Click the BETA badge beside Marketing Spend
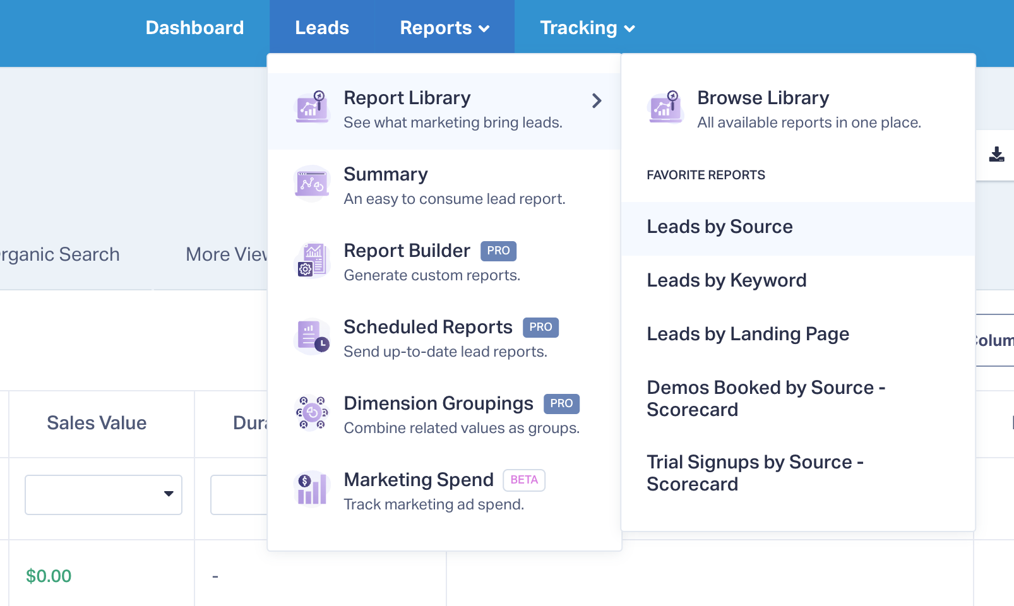Image resolution: width=1014 pixels, height=606 pixels. click(524, 480)
